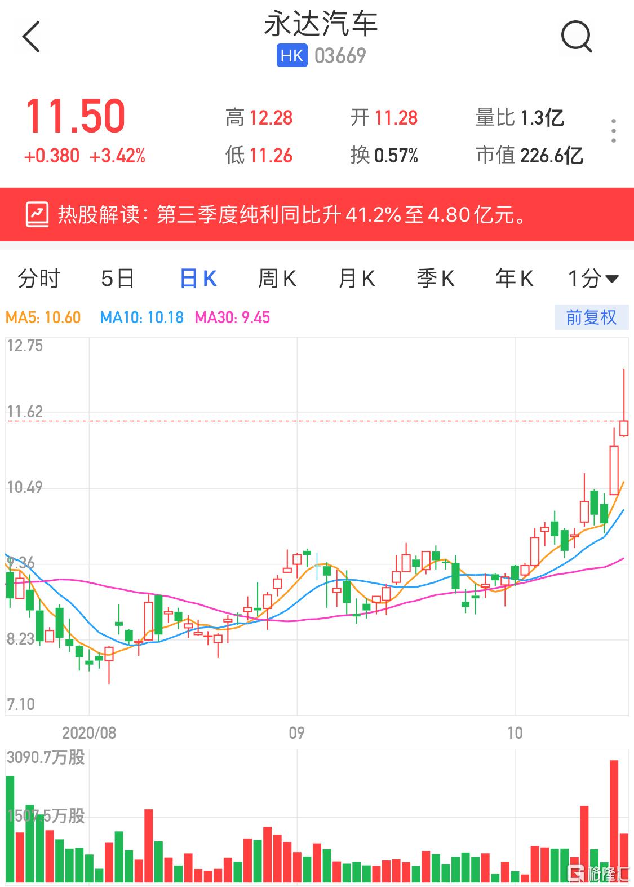Open the search magnifier icon
Image resolution: width=634 pixels, height=887 pixels.
(576, 37)
